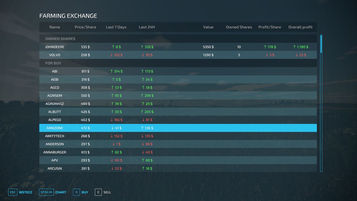
Task: Click the Owned Shares column header
Action: click(x=239, y=27)
